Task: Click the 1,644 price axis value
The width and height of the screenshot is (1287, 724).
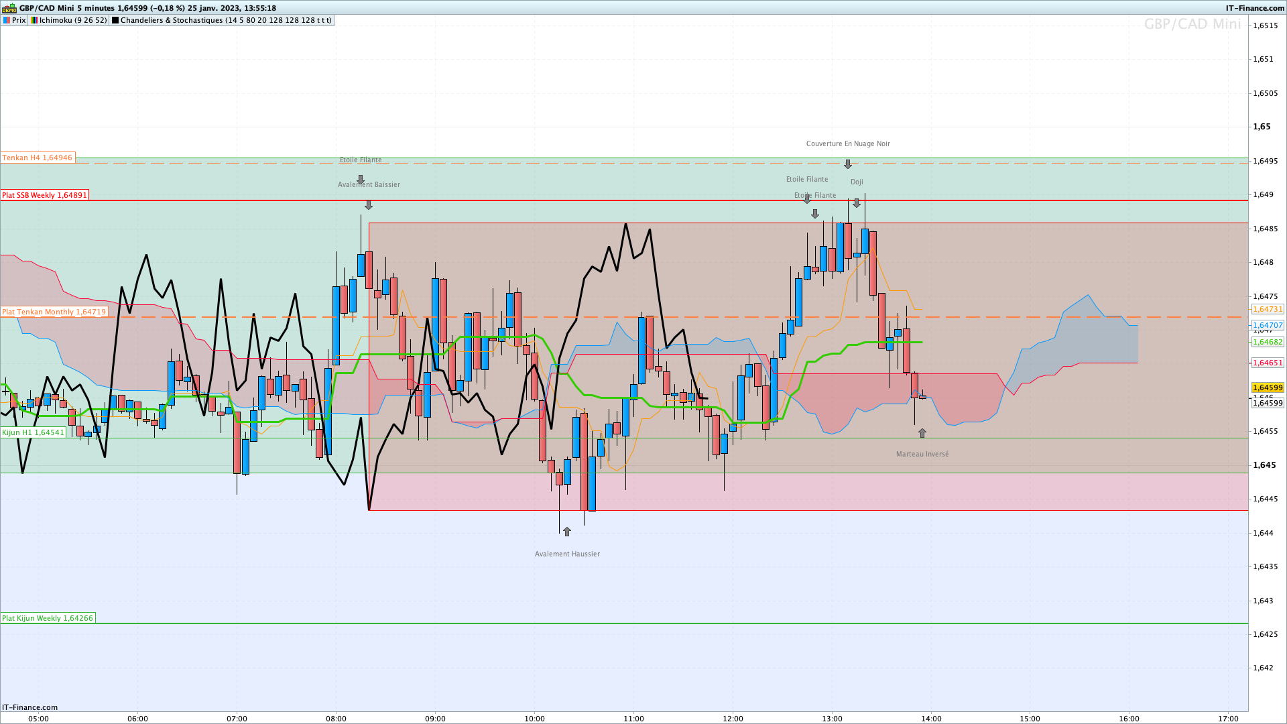Action: click(x=1264, y=533)
